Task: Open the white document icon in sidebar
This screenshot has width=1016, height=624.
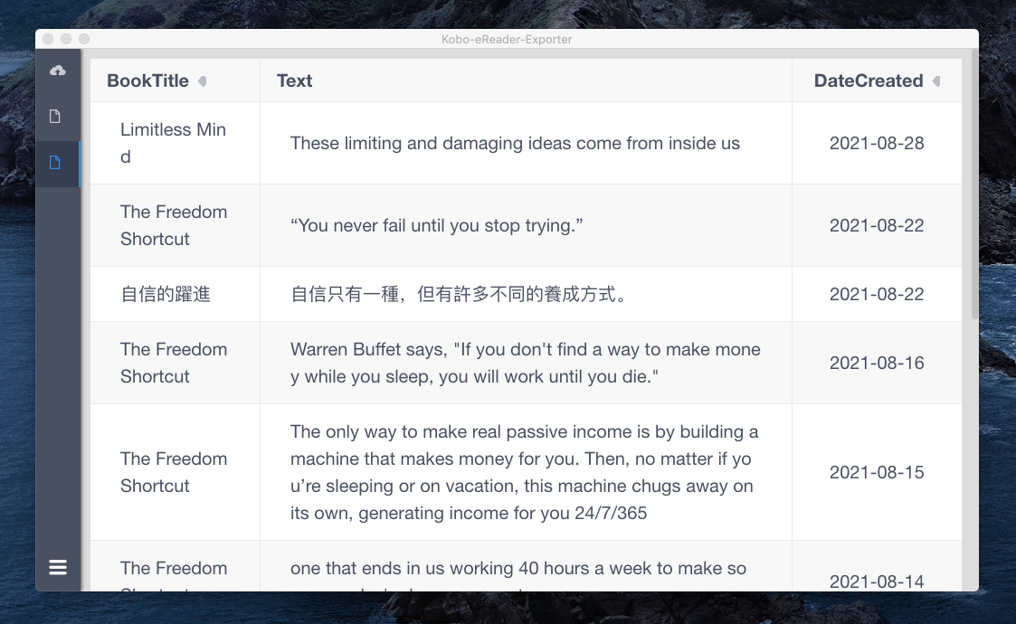Action: click(56, 117)
